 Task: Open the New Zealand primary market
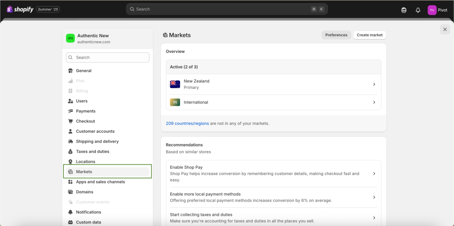coord(273,84)
